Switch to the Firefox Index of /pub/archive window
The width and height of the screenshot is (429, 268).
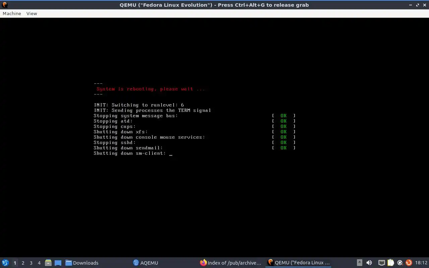tap(231, 263)
